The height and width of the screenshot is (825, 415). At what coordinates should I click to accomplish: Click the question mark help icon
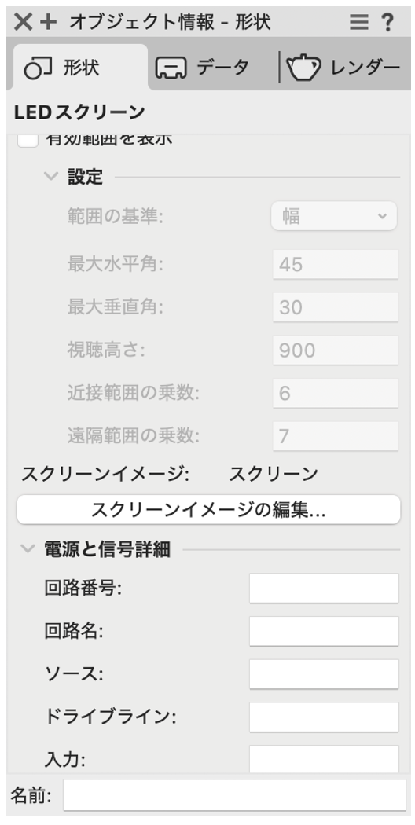[x=387, y=22]
